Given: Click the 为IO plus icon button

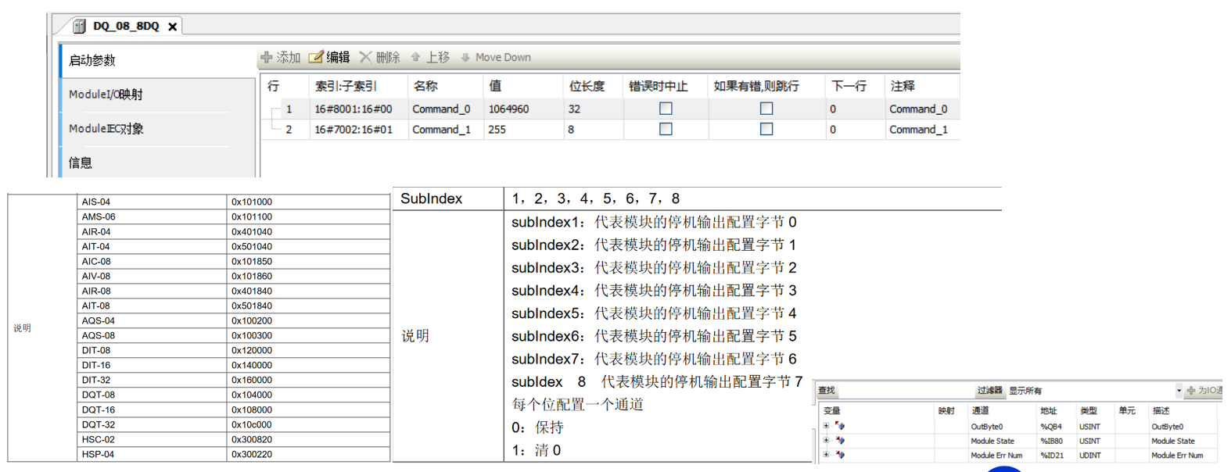Looking at the screenshot, I should pyautogui.click(x=1191, y=391).
